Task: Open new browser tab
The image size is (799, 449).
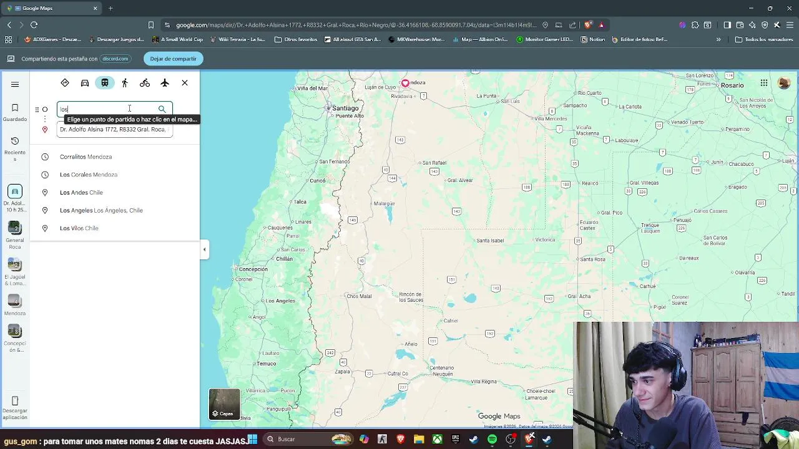Action: point(110,8)
